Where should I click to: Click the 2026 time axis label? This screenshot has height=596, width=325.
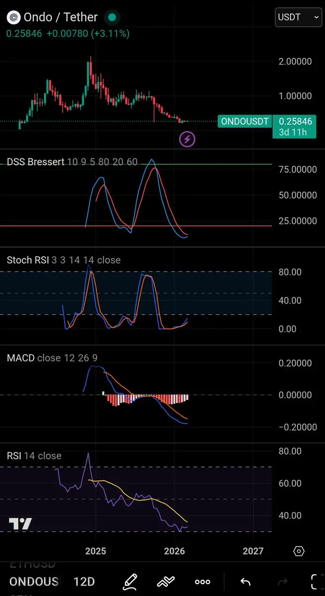[174, 551]
